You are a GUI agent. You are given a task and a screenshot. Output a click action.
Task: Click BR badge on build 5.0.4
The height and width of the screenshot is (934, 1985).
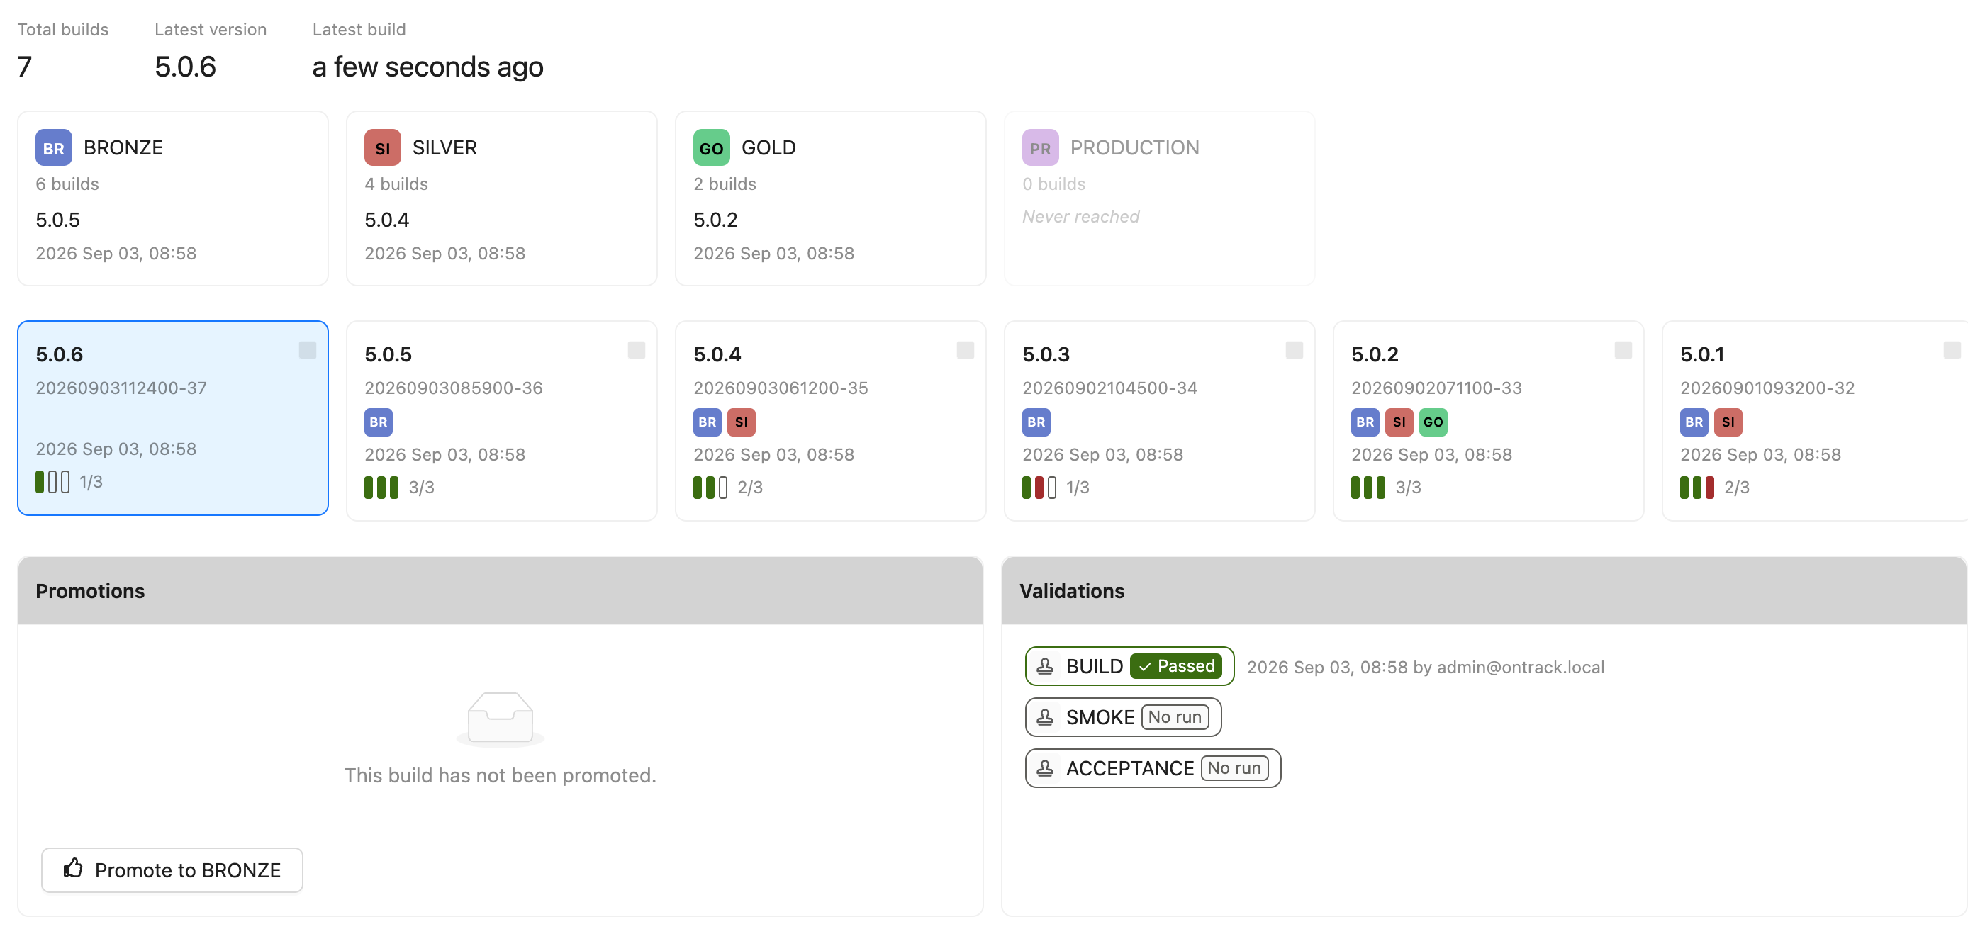coord(708,422)
